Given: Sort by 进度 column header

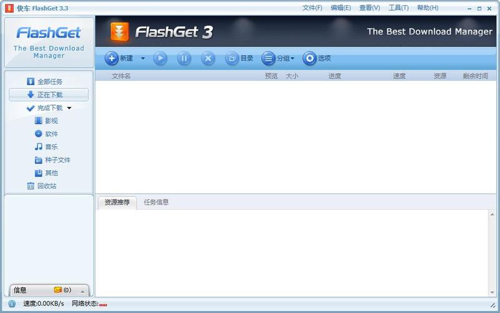Looking at the screenshot, I should [x=335, y=76].
